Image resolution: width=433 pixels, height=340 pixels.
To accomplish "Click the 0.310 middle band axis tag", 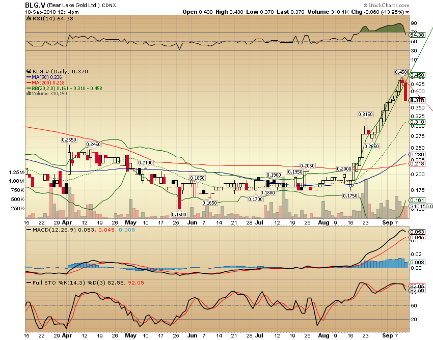I will [x=417, y=122].
